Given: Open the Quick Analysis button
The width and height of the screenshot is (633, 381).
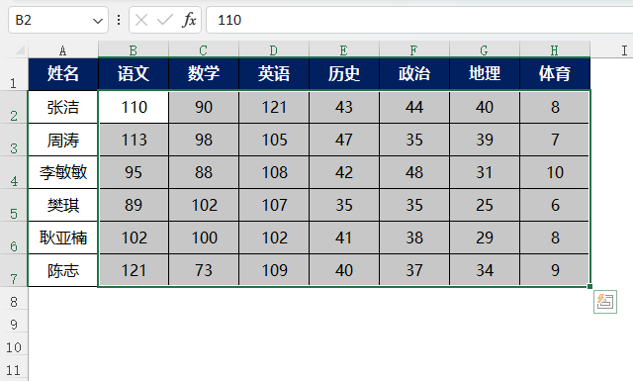Looking at the screenshot, I should coord(604,302).
